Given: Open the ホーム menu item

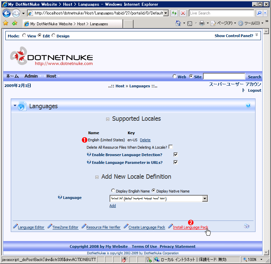Looking at the screenshot, I should coord(12,76).
